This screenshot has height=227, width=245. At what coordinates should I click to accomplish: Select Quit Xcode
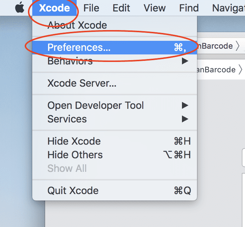73,190
